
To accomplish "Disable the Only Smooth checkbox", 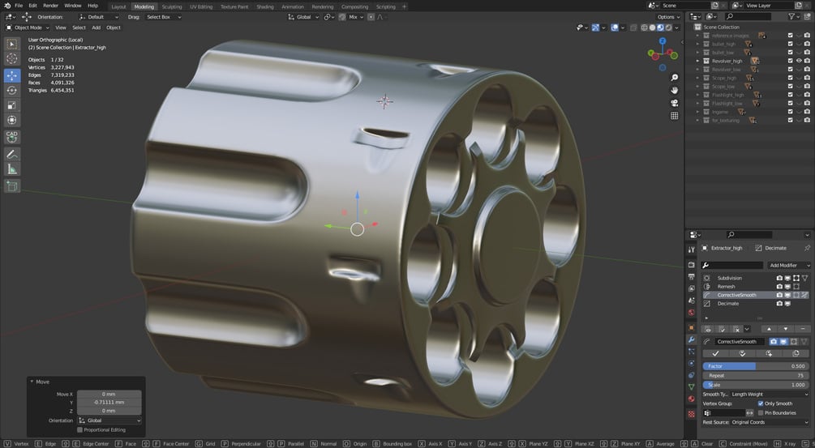I will tap(761, 403).
